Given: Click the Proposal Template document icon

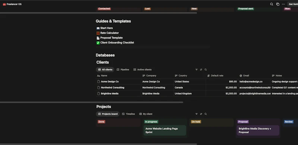Looking at the screenshot, I should (x=98, y=38).
